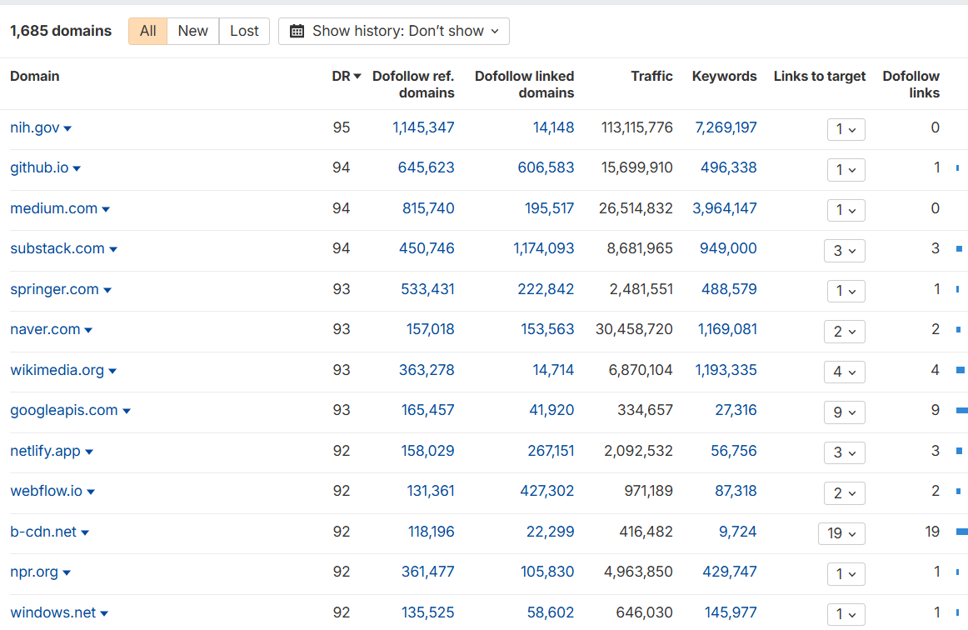Expand links to target for github.io
Screen dimensions: 968x630
pyautogui.click(x=846, y=170)
